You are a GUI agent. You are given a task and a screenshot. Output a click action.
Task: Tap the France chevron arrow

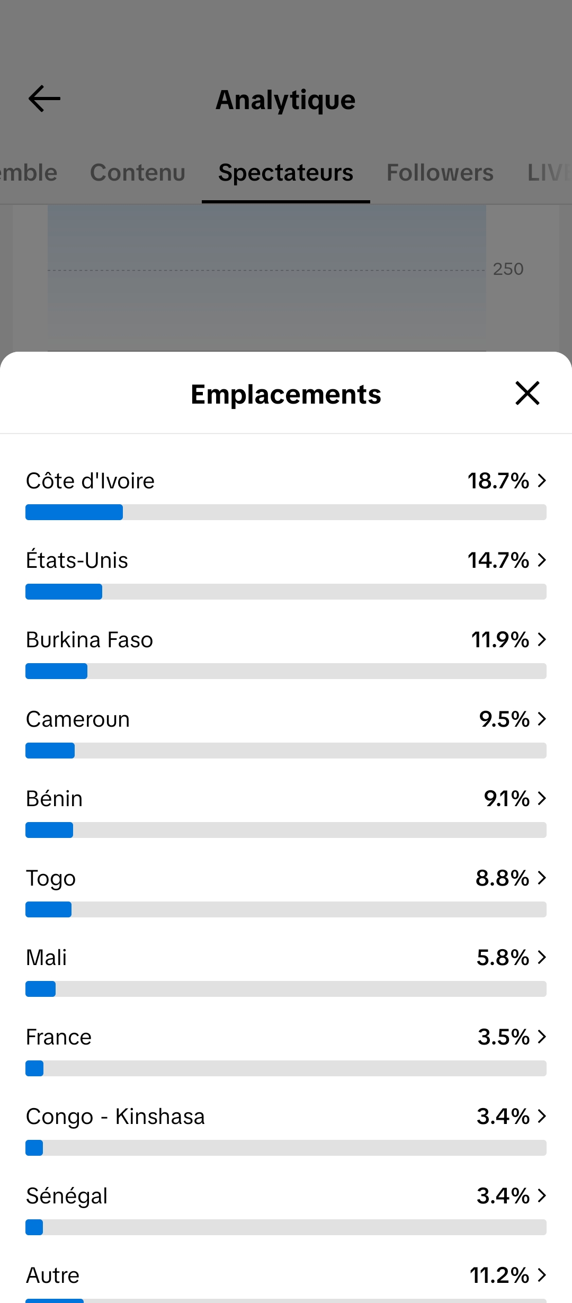(541, 1037)
